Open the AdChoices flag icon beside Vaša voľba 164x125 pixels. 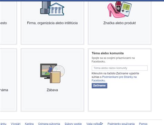coord(101,124)
